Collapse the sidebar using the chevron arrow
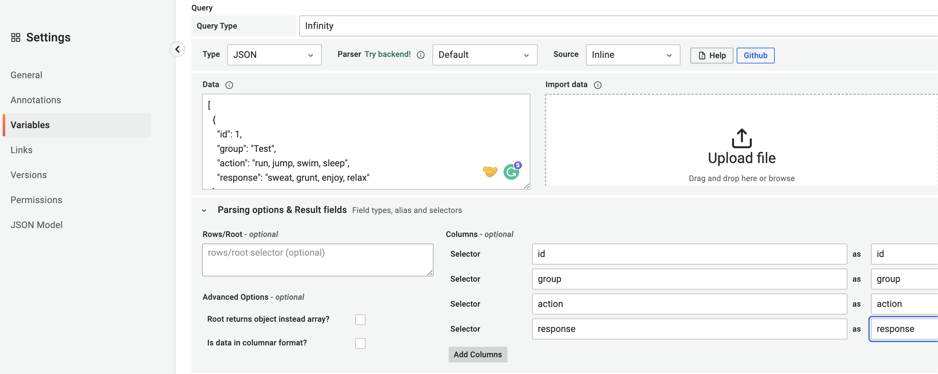The height and width of the screenshot is (374, 938). click(177, 49)
